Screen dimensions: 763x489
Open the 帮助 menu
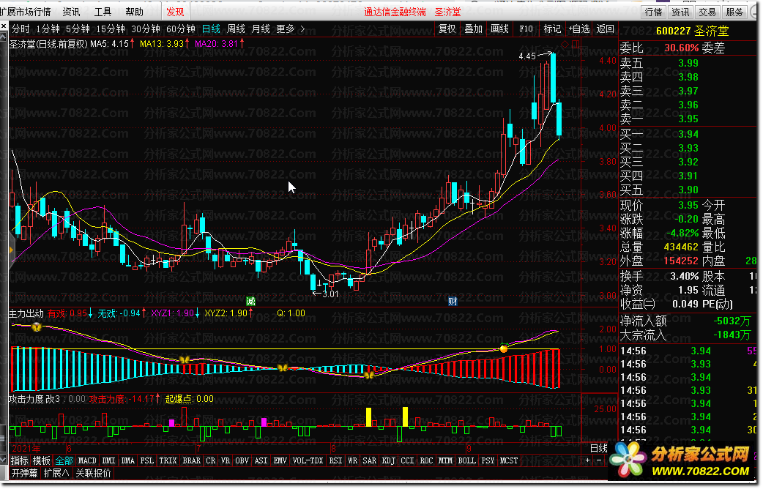point(134,12)
